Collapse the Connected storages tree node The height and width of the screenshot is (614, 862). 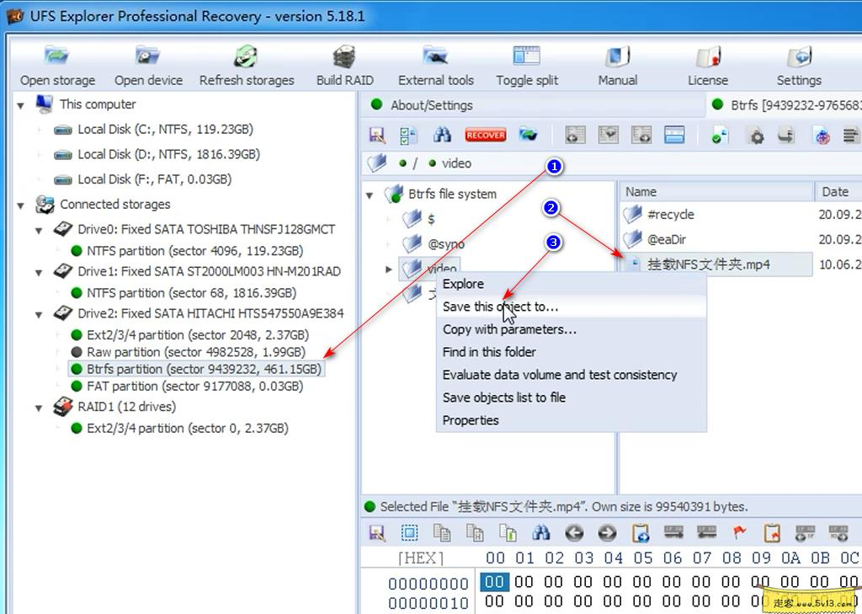[x=20, y=205]
